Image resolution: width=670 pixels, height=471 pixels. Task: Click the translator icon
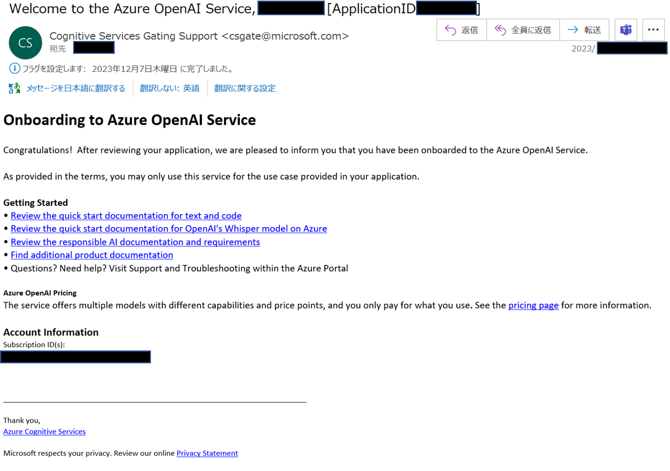pos(15,88)
